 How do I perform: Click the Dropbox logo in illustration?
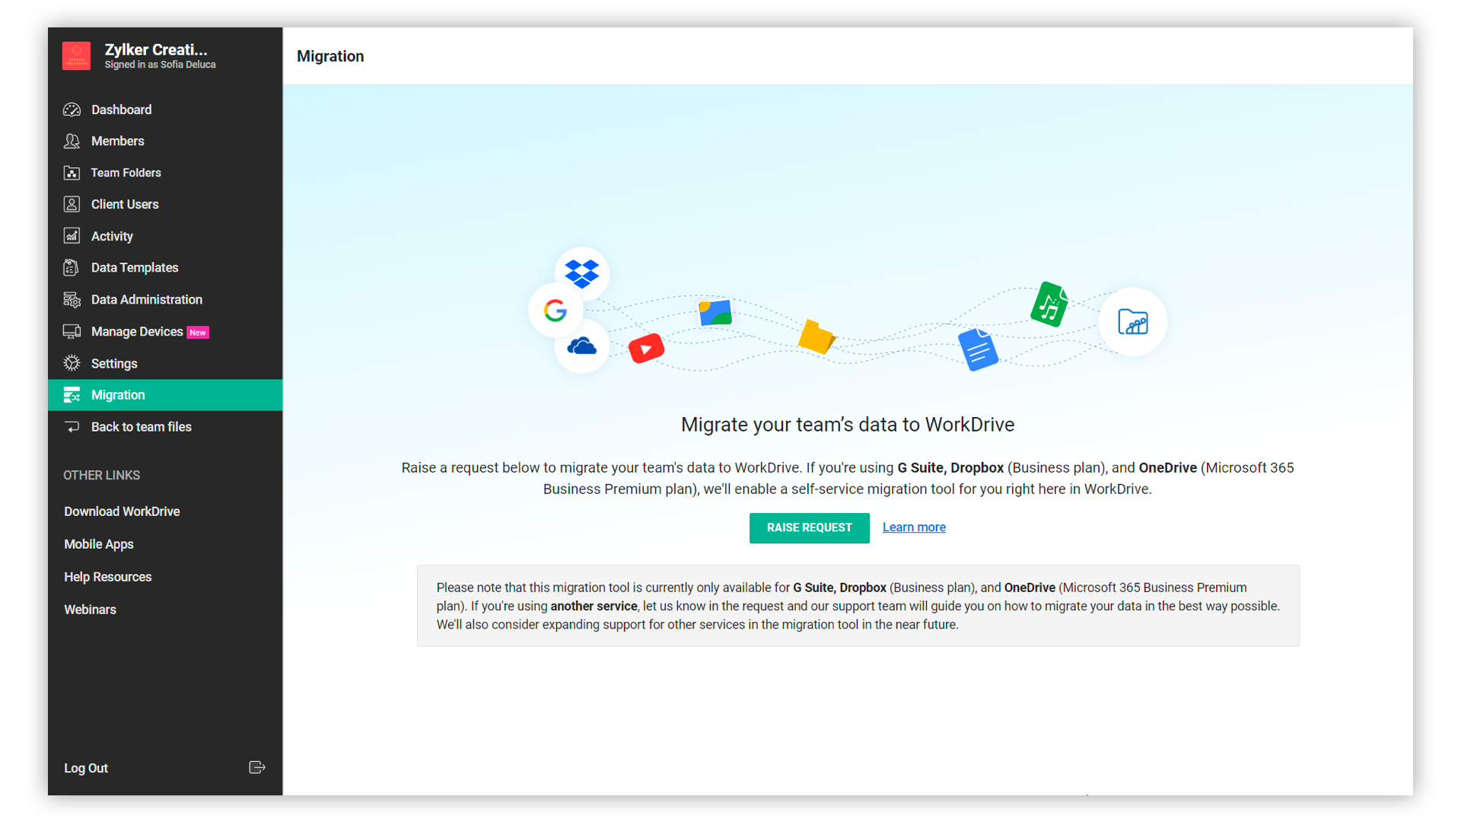pyautogui.click(x=582, y=273)
